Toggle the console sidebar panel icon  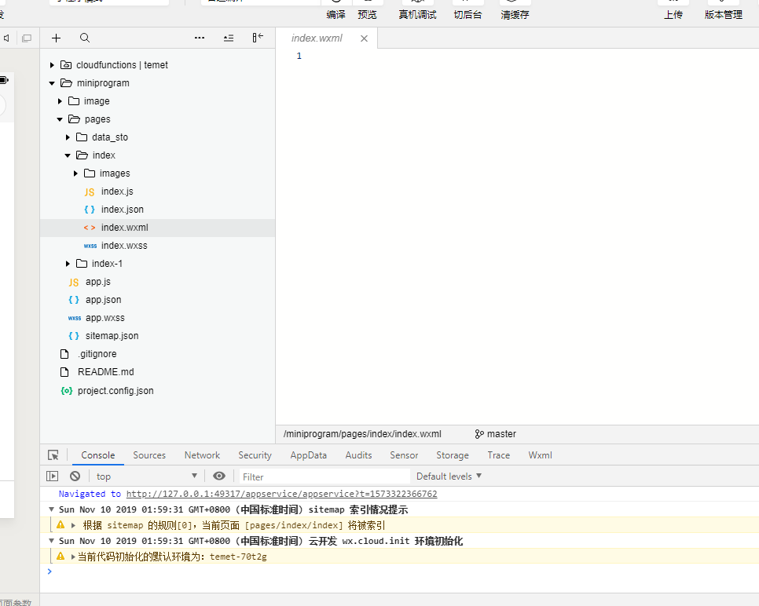pyautogui.click(x=53, y=476)
